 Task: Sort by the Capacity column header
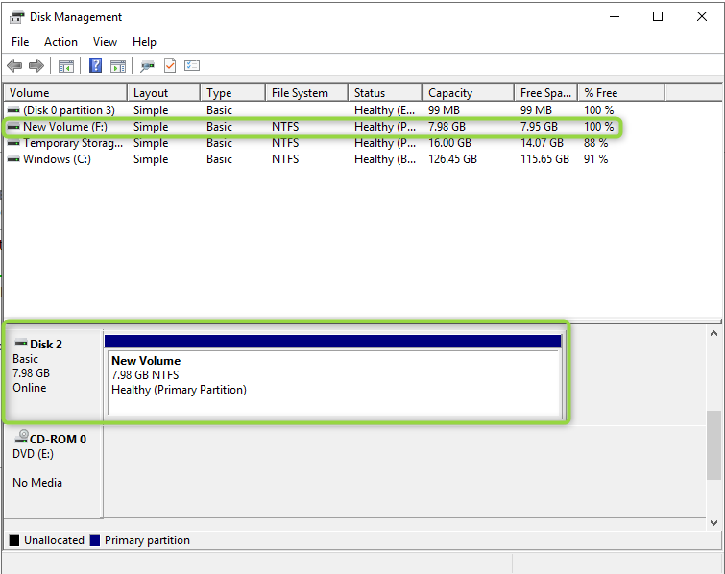pyautogui.click(x=468, y=92)
